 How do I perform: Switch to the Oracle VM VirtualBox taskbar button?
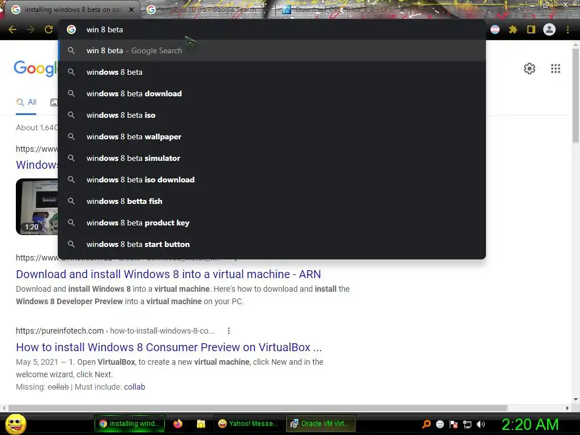point(321,424)
